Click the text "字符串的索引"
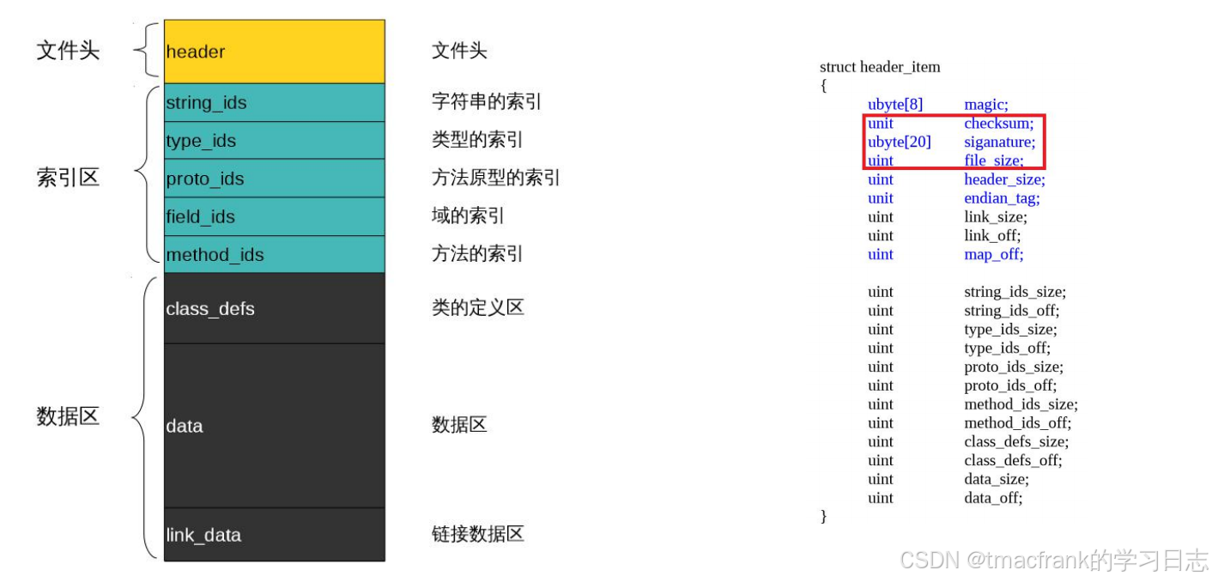Screen dimensions: 1212x582 (487, 102)
